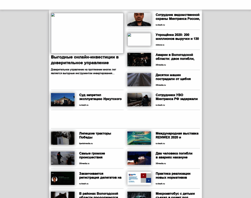The width and height of the screenshot is (251, 198).
Task: Open securika thumbnail for 'Практика реализации'
Action: pyautogui.click(x=139, y=178)
